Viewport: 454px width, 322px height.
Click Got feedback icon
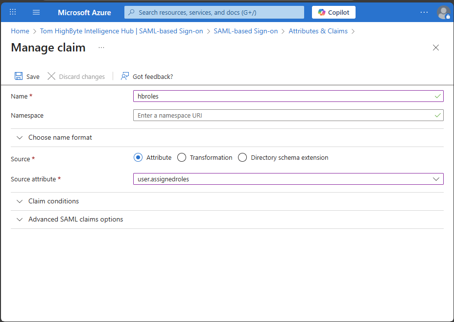[x=125, y=76]
